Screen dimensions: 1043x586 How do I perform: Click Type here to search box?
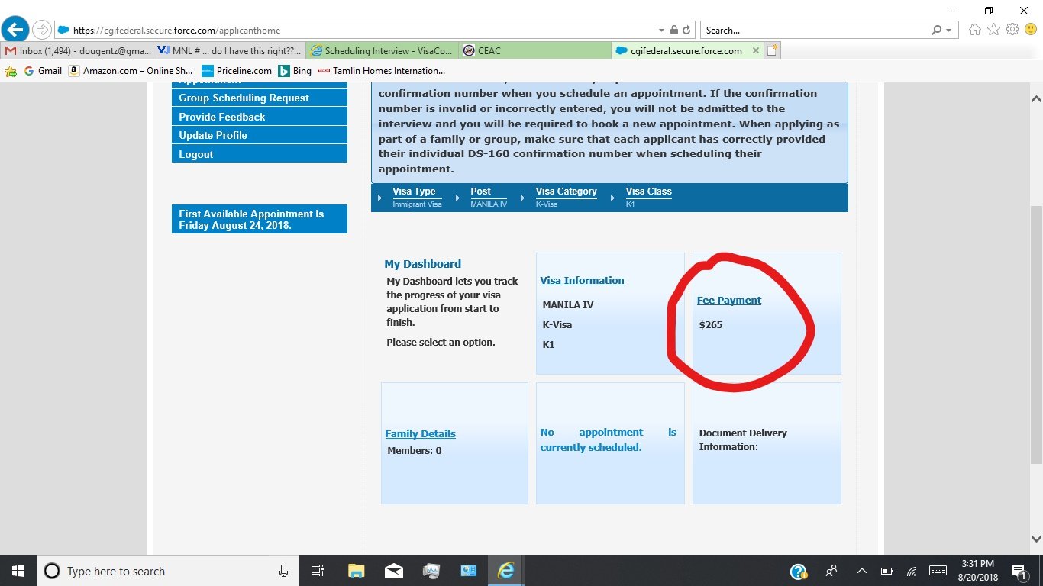coord(168,571)
